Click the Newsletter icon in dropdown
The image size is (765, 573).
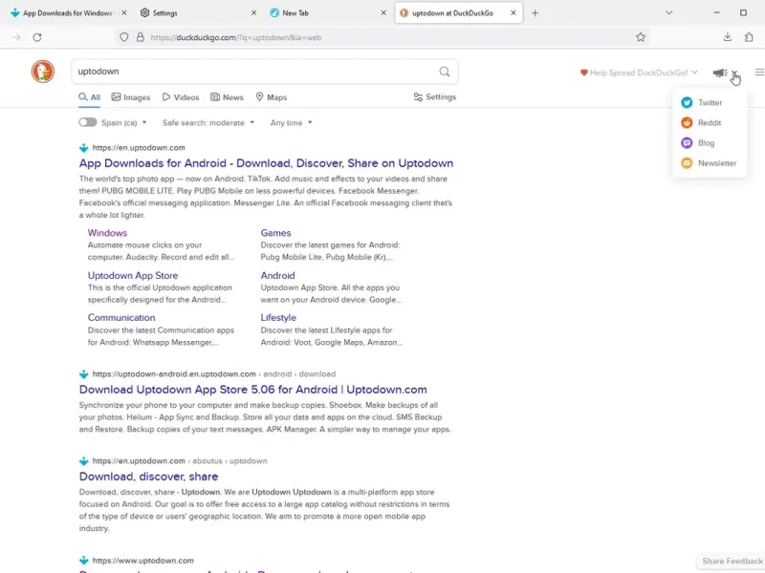pos(687,163)
